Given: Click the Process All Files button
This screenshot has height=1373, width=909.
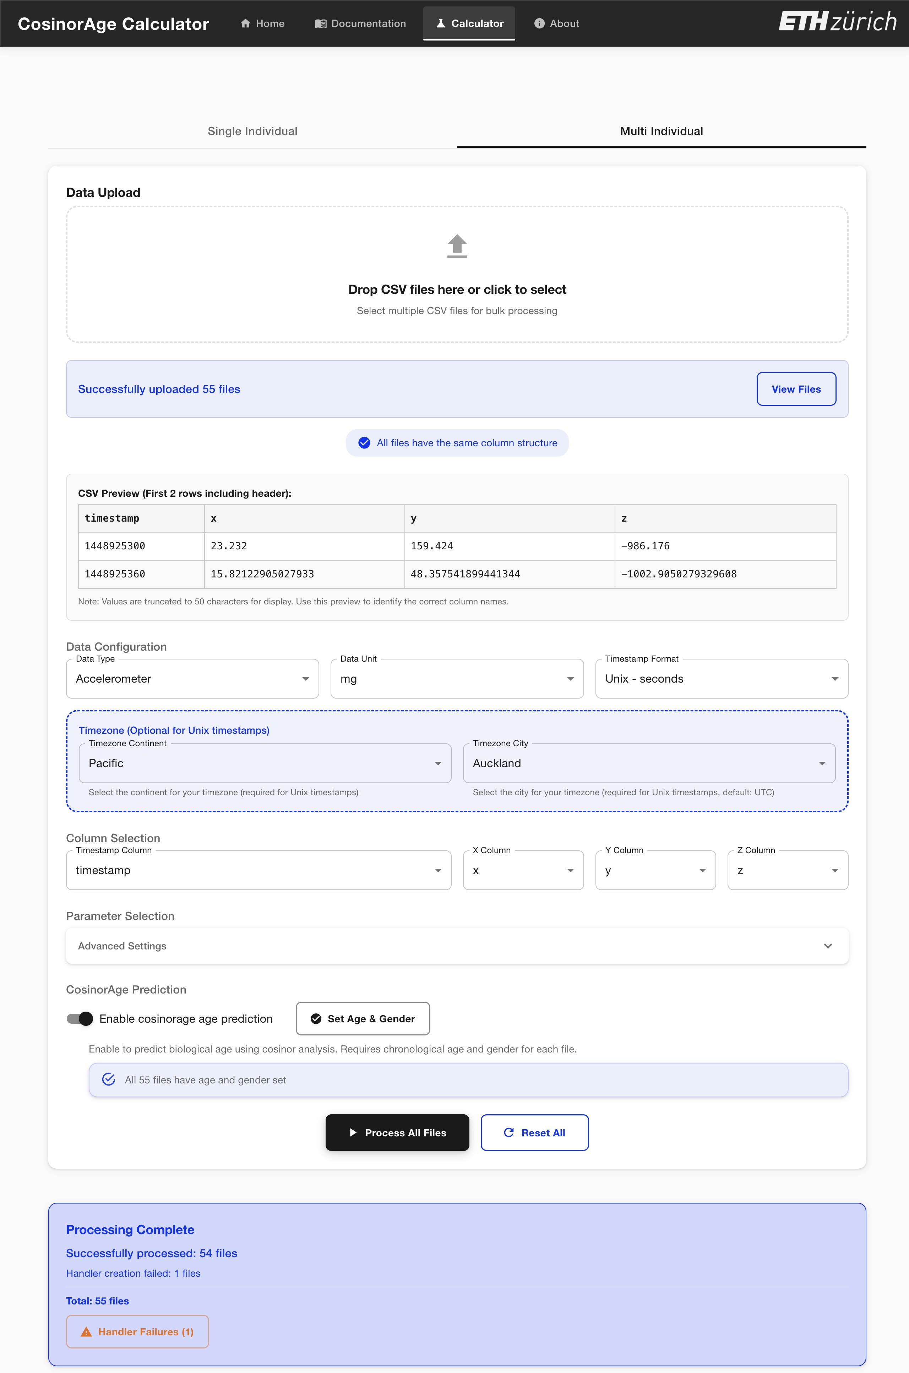Looking at the screenshot, I should (x=397, y=1133).
